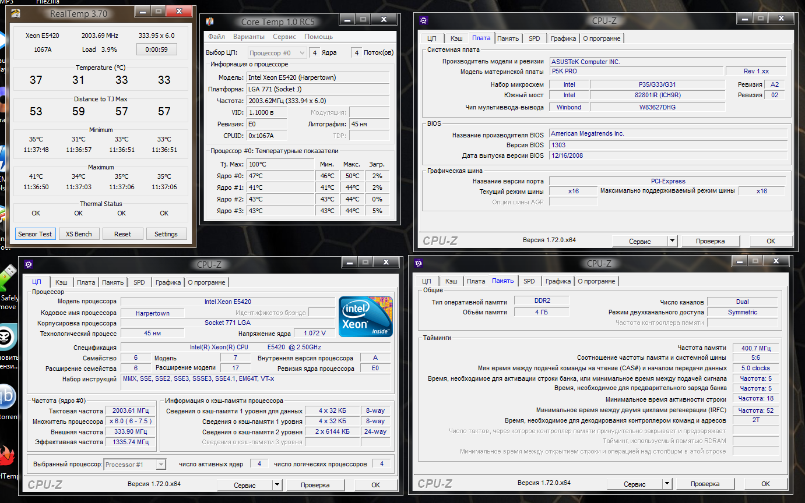This screenshot has height=503, width=805.
Task: Expand the Сервис arrow in the CPU-Z mainboard window
Action: (x=672, y=241)
